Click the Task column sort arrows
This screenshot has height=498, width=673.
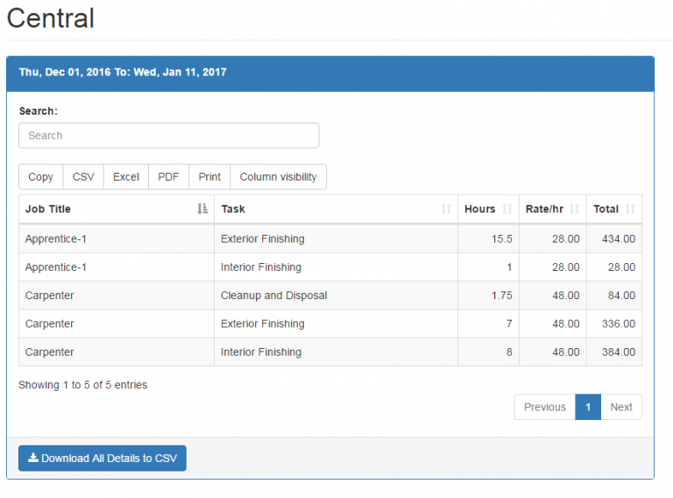(x=446, y=209)
